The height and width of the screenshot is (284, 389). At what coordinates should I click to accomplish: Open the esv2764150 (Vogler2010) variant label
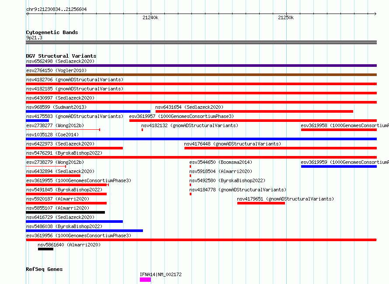[x=56, y=70]
